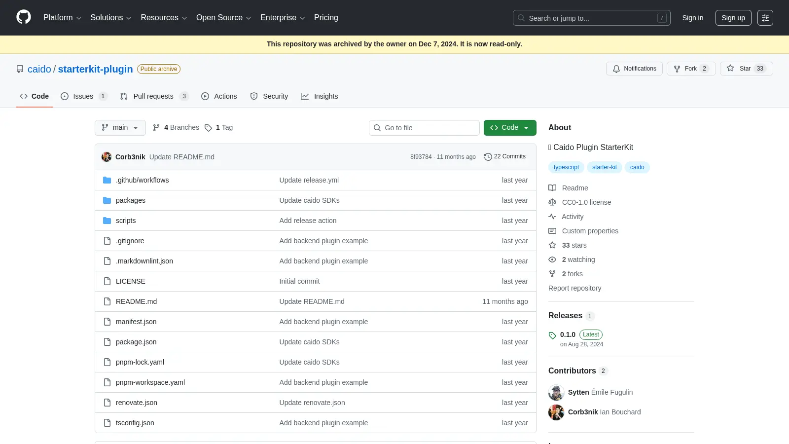Image resolution: width=789 pixels, height=444 pixels.
Task: Click the file icon next to LICENSE
Action: pos(107,281)
